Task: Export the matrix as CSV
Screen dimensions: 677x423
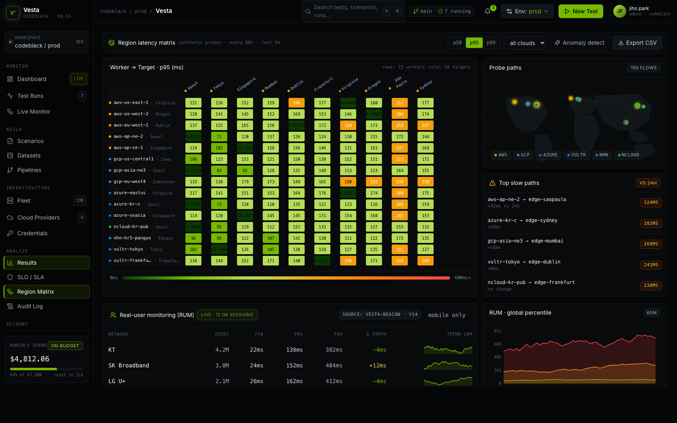Action: 637,43
